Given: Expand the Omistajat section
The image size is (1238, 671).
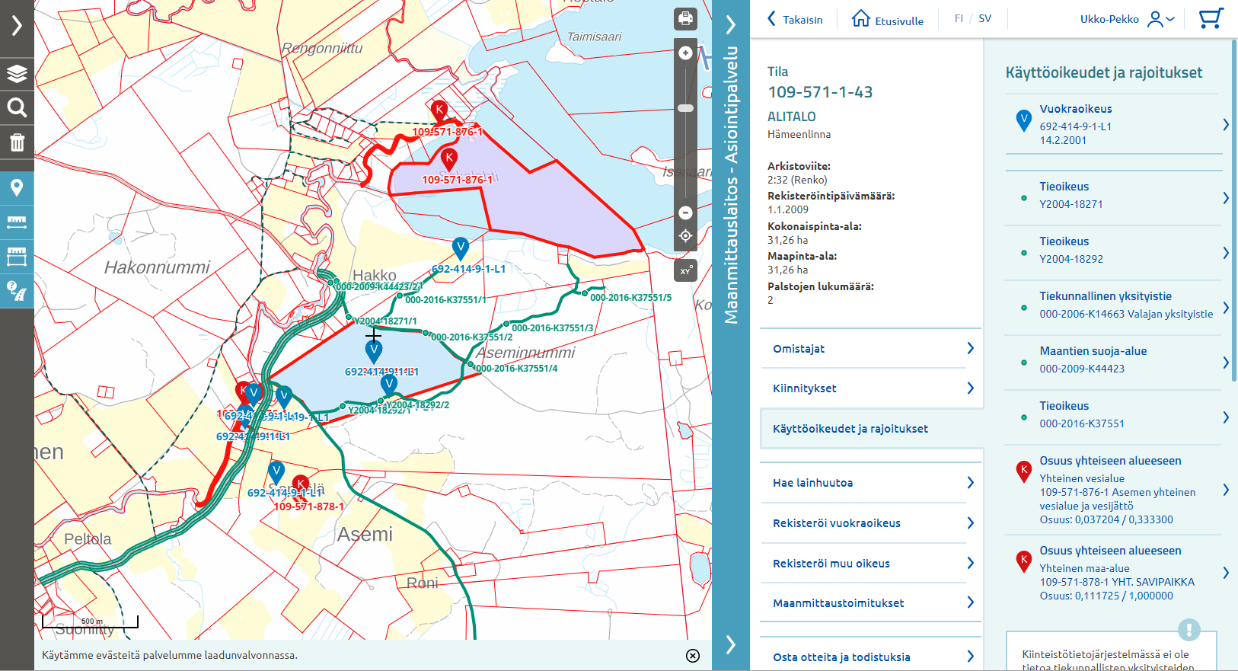Looking at the screenshot, I should 871,349.
